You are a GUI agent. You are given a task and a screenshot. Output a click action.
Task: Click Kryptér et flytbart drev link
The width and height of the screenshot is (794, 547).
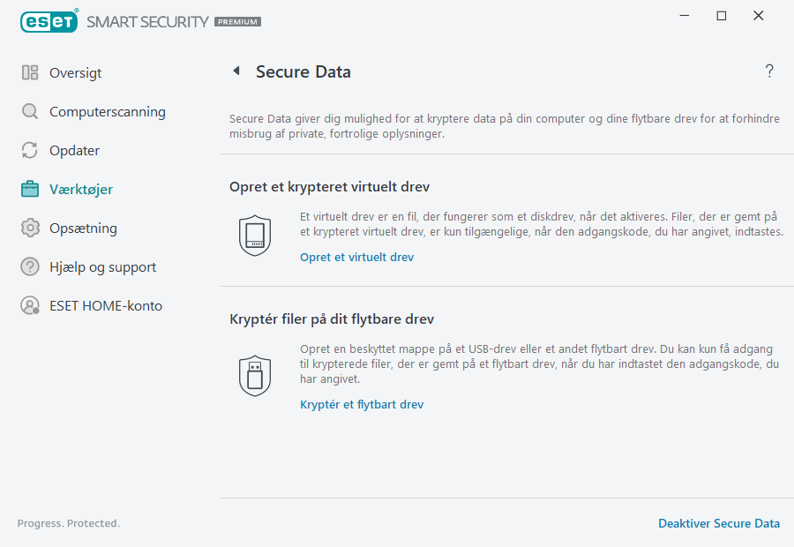click(x=362, y=404)
